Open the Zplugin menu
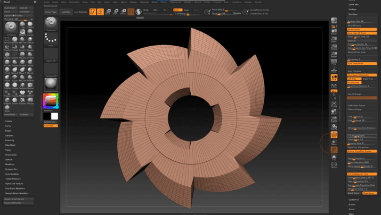Viewport: 381px width, 215px height. tap(248, 2)
